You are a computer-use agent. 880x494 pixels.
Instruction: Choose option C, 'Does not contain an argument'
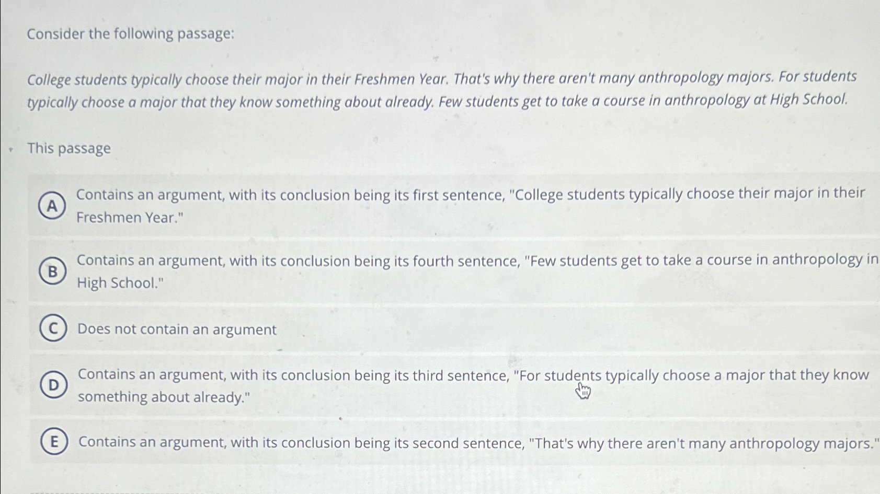point(177,329)
